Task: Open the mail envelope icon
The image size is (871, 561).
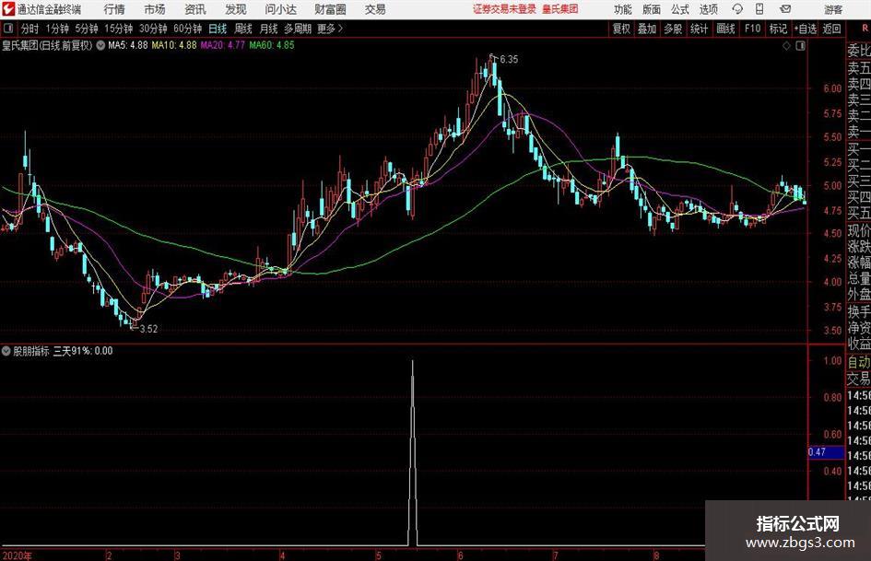Action: (785, 9)
